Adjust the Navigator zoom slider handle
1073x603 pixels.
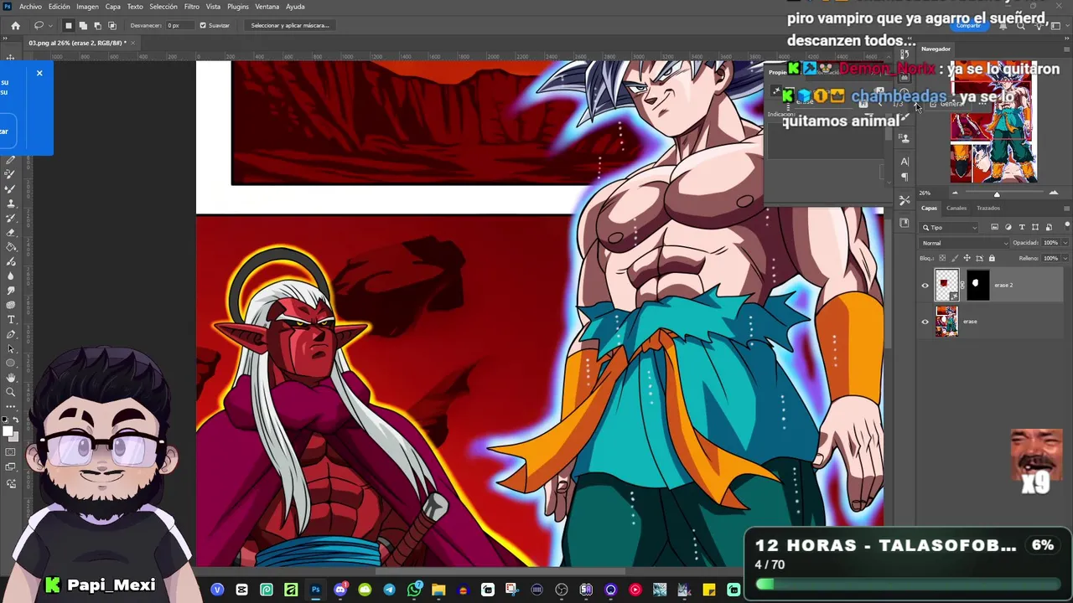(x=997, y=194)
